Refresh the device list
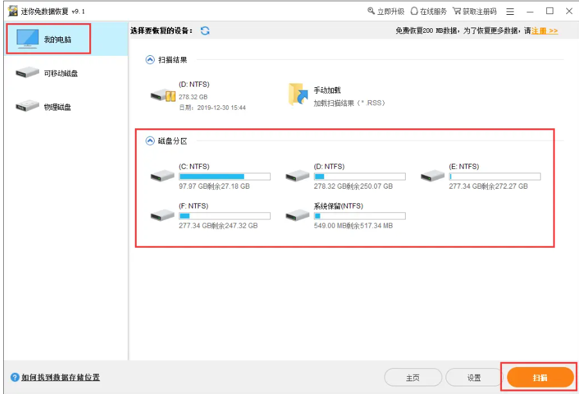579x394 pixels. tap(205, 31)
